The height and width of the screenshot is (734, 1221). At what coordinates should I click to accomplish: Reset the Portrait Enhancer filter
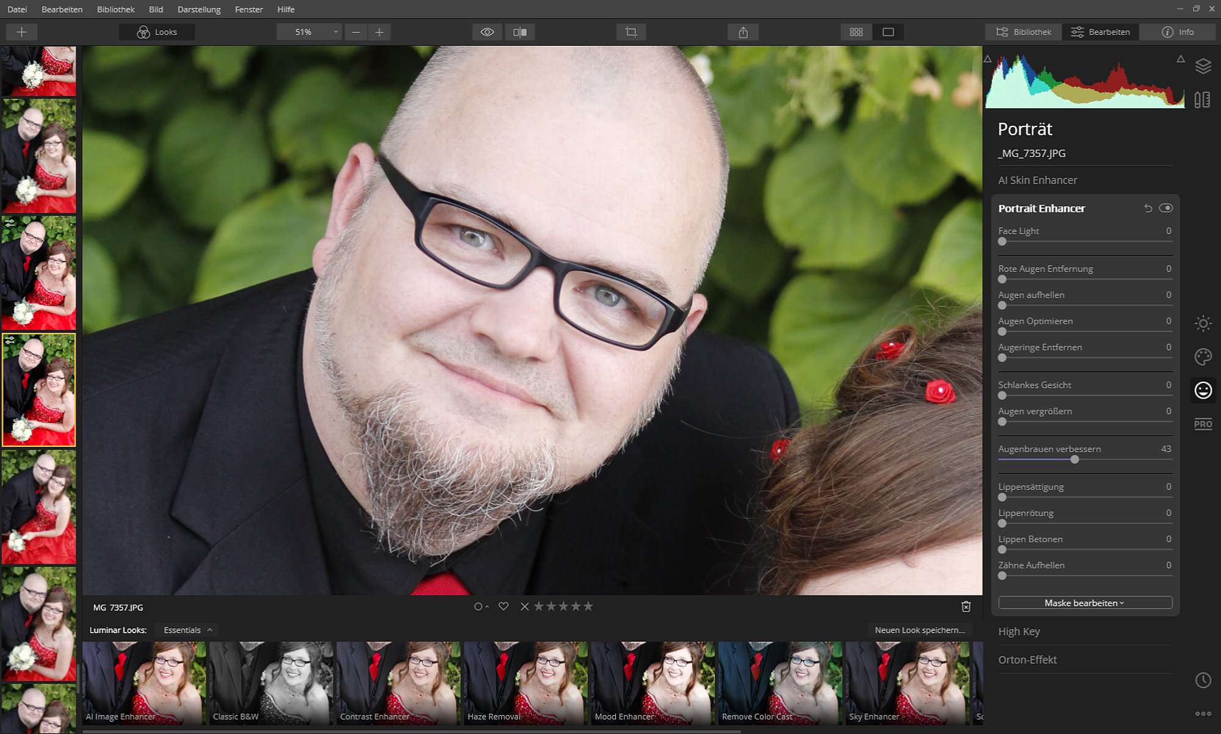[x=1148, y=208]
